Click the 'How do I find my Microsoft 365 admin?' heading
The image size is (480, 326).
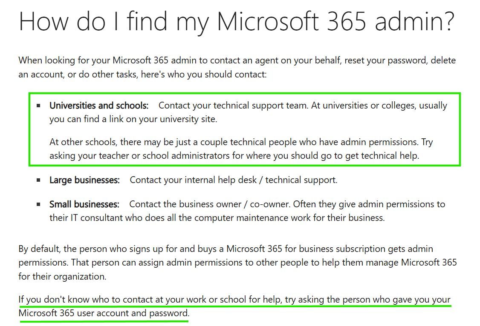tap(237, 22)
